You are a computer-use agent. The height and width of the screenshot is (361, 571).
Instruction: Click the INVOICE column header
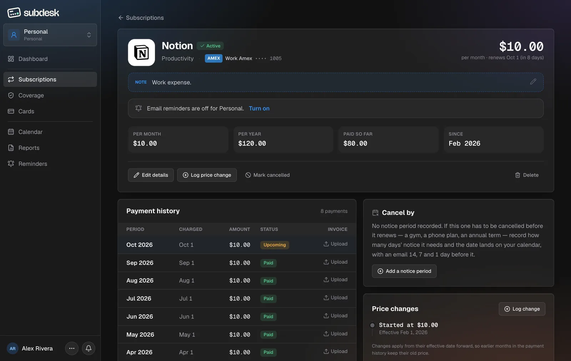pyautogui.click(x=338, y=229)
